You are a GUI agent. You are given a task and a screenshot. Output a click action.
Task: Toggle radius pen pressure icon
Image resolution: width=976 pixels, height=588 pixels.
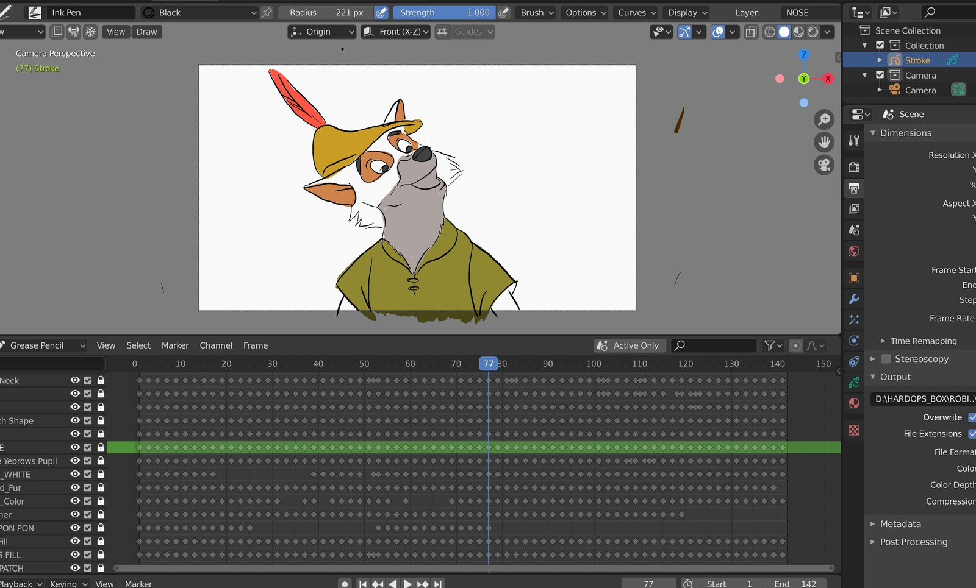381,13
